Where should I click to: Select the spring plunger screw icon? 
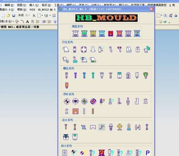[128, 75]
